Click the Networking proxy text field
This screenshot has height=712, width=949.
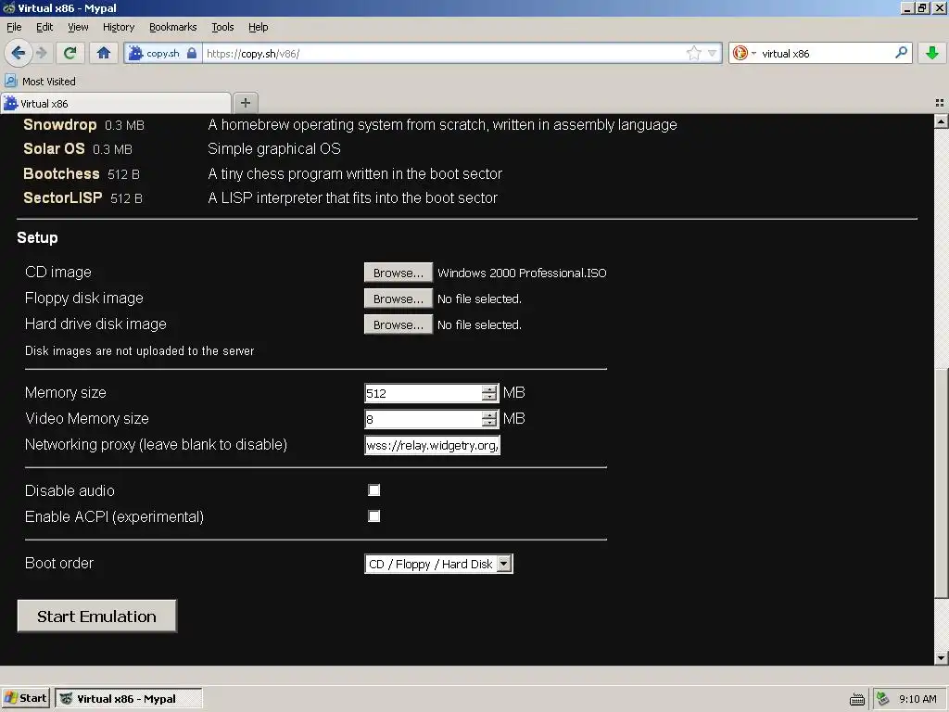(x=432, y=445)
